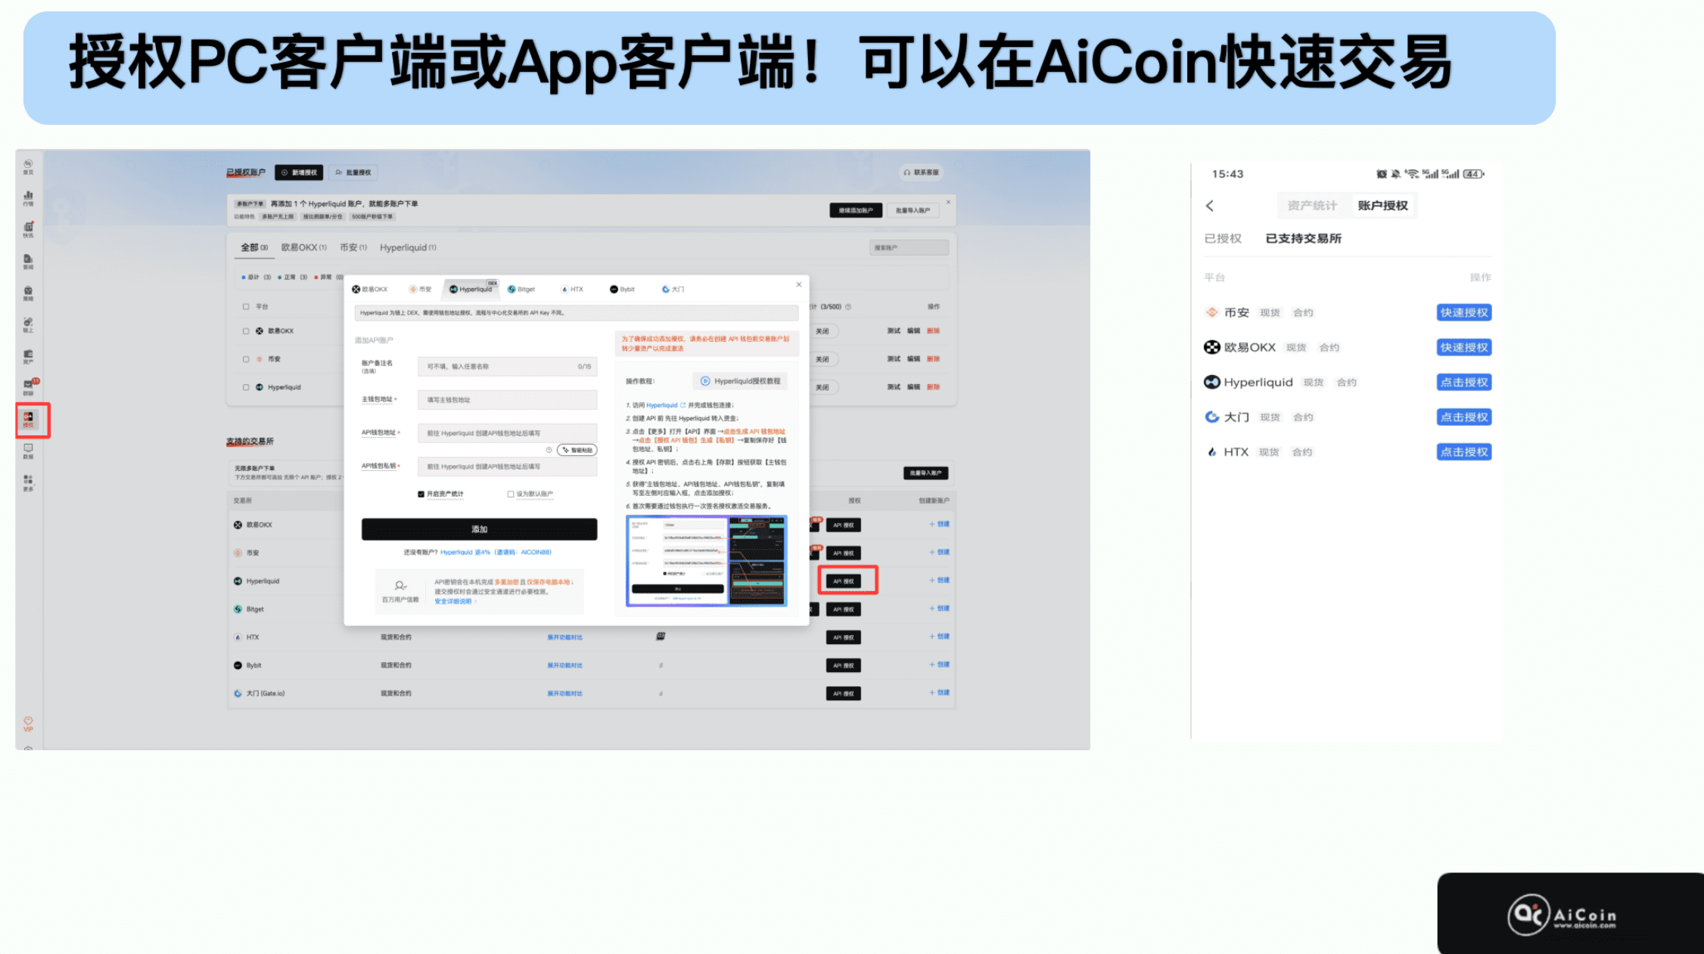Open the 链上 on-chain sidebar icon
1704x954 pixels.
(28, 325)
